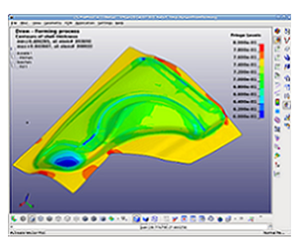Click the Fringe Levels legend title
This screenshot has height=250, width=300.
(x=245, y=35)
